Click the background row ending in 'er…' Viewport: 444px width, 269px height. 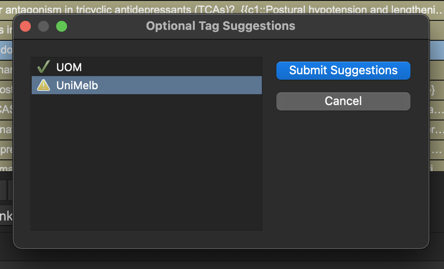pyautogui.click(x=437, y=130)
